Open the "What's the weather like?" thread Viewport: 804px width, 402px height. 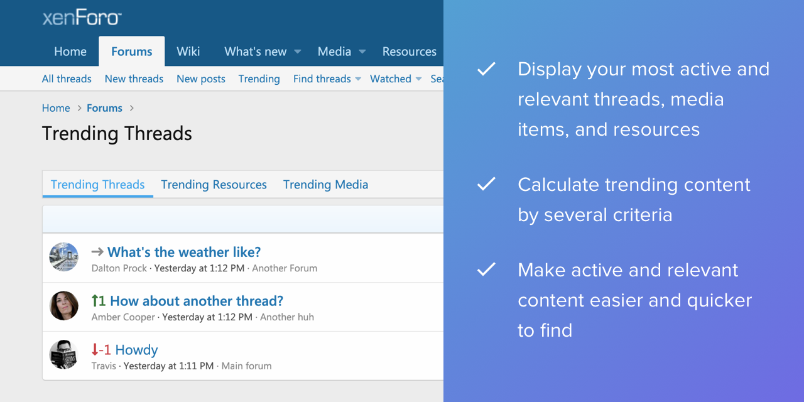point(184,252)
